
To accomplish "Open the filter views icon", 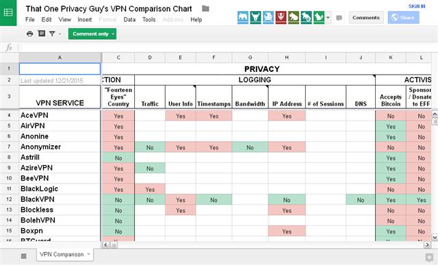I will [x=52, y=34].
